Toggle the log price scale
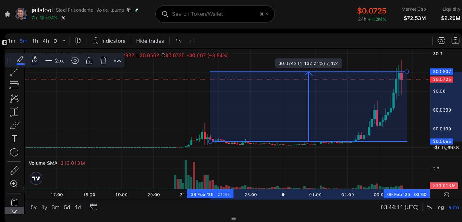The image size is (462, 222). point(440,207)
